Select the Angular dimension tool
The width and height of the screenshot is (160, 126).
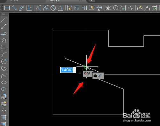click(x=60, y=8)
